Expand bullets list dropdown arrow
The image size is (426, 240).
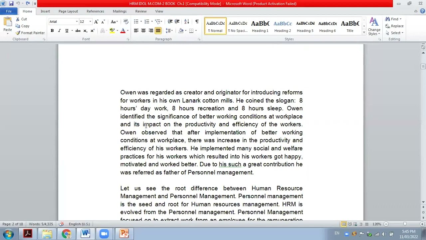(x=141, y=22)
